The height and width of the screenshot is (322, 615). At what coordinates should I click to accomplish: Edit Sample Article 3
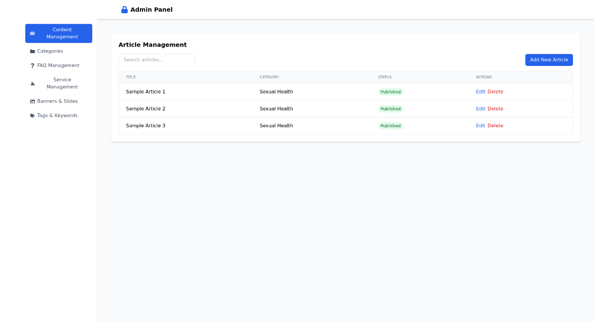point(480,125)
